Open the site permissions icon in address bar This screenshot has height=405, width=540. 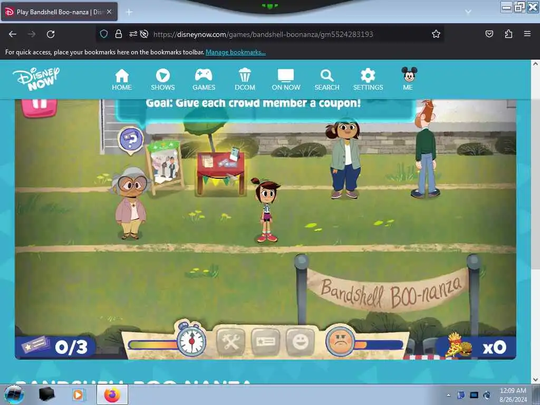[133, 34]
